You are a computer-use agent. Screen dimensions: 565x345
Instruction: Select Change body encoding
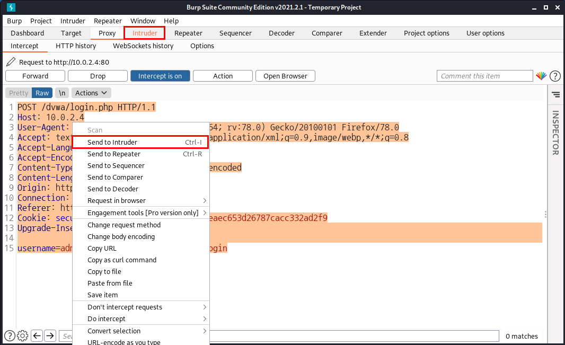click(x=141, y=236)
